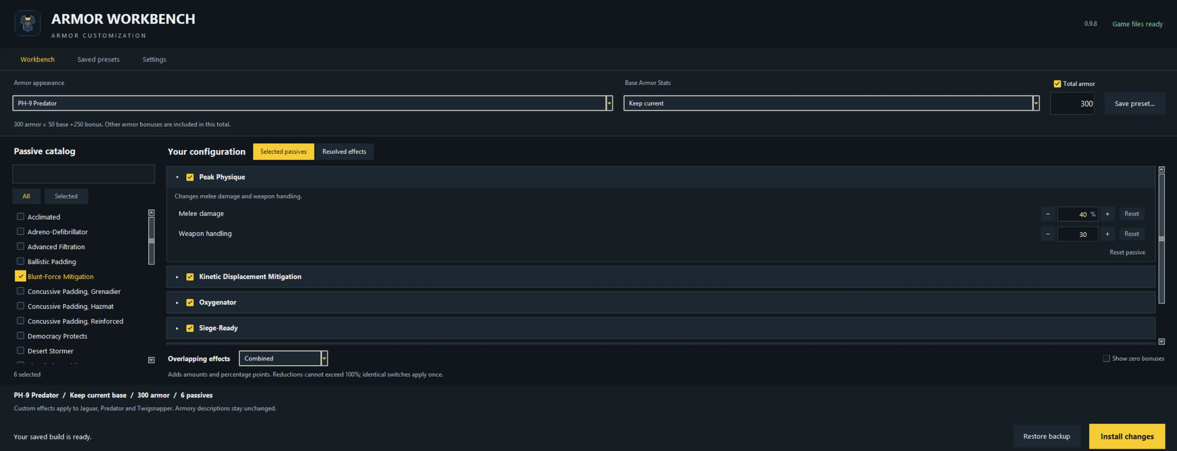The width and height of the screenshot is (1177, 451).
Task: Click the Armor Workbench app logo icon
Action: pos(27,23)
